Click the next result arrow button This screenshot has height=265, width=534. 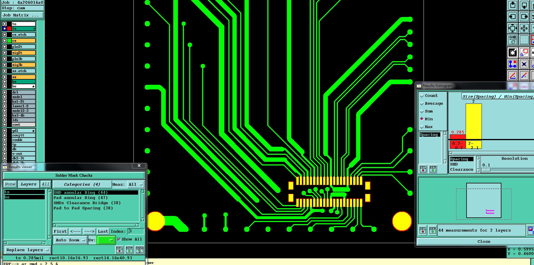click(x=89, y=232)
